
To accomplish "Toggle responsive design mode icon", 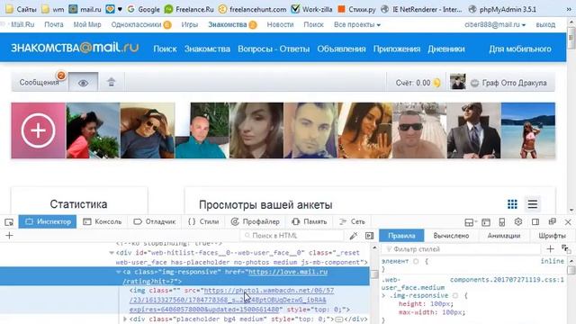I will (502, 222).
